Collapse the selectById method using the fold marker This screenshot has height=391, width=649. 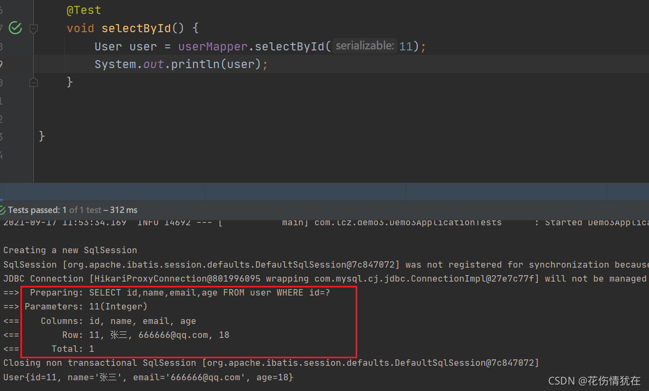point(34,28)
